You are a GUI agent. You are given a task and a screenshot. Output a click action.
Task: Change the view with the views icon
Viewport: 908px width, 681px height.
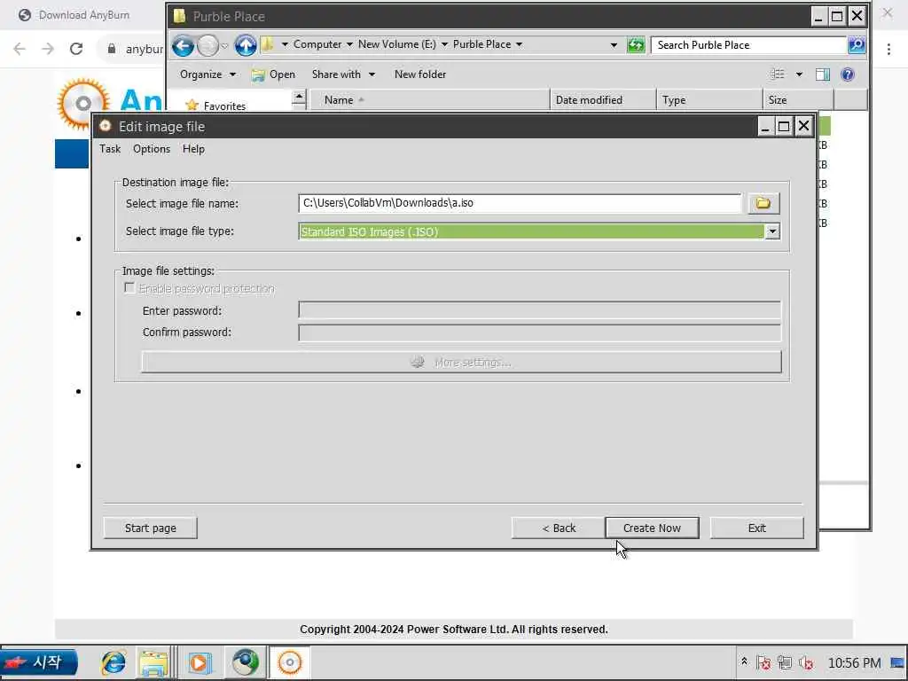[778, 74]
